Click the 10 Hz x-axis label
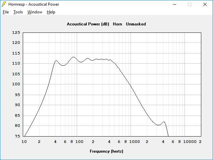This screenshot has width=213, height=160. click(24, 142)
